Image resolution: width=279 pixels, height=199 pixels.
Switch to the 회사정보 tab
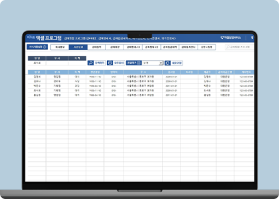60,47
